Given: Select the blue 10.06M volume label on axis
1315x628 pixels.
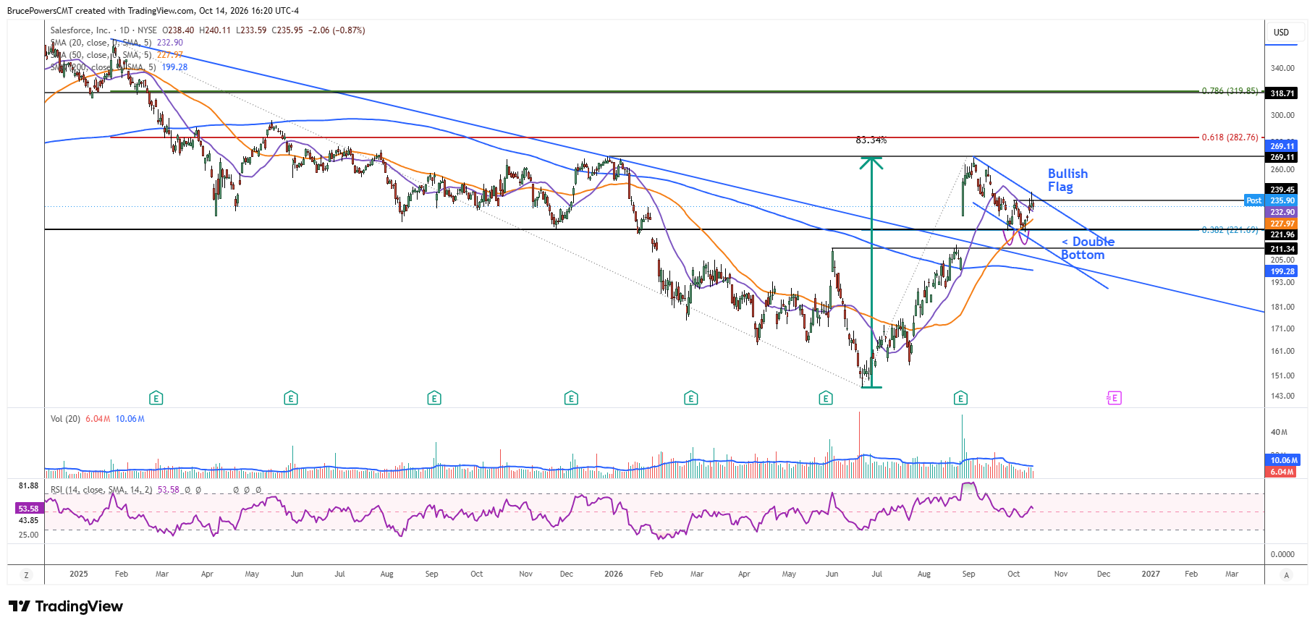Looking at the screenshot, I should tap(1284, 460).
